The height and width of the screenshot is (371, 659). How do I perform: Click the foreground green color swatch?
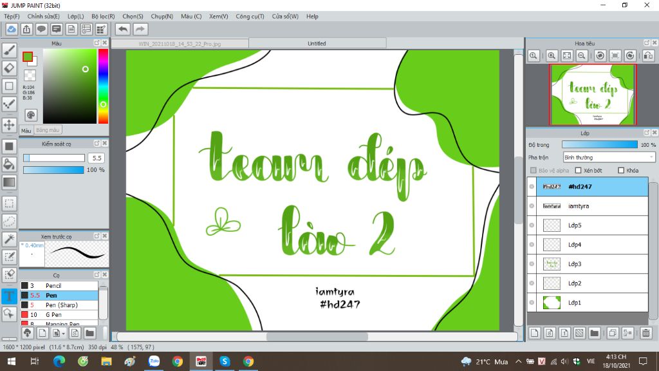(x=28, y=57)
